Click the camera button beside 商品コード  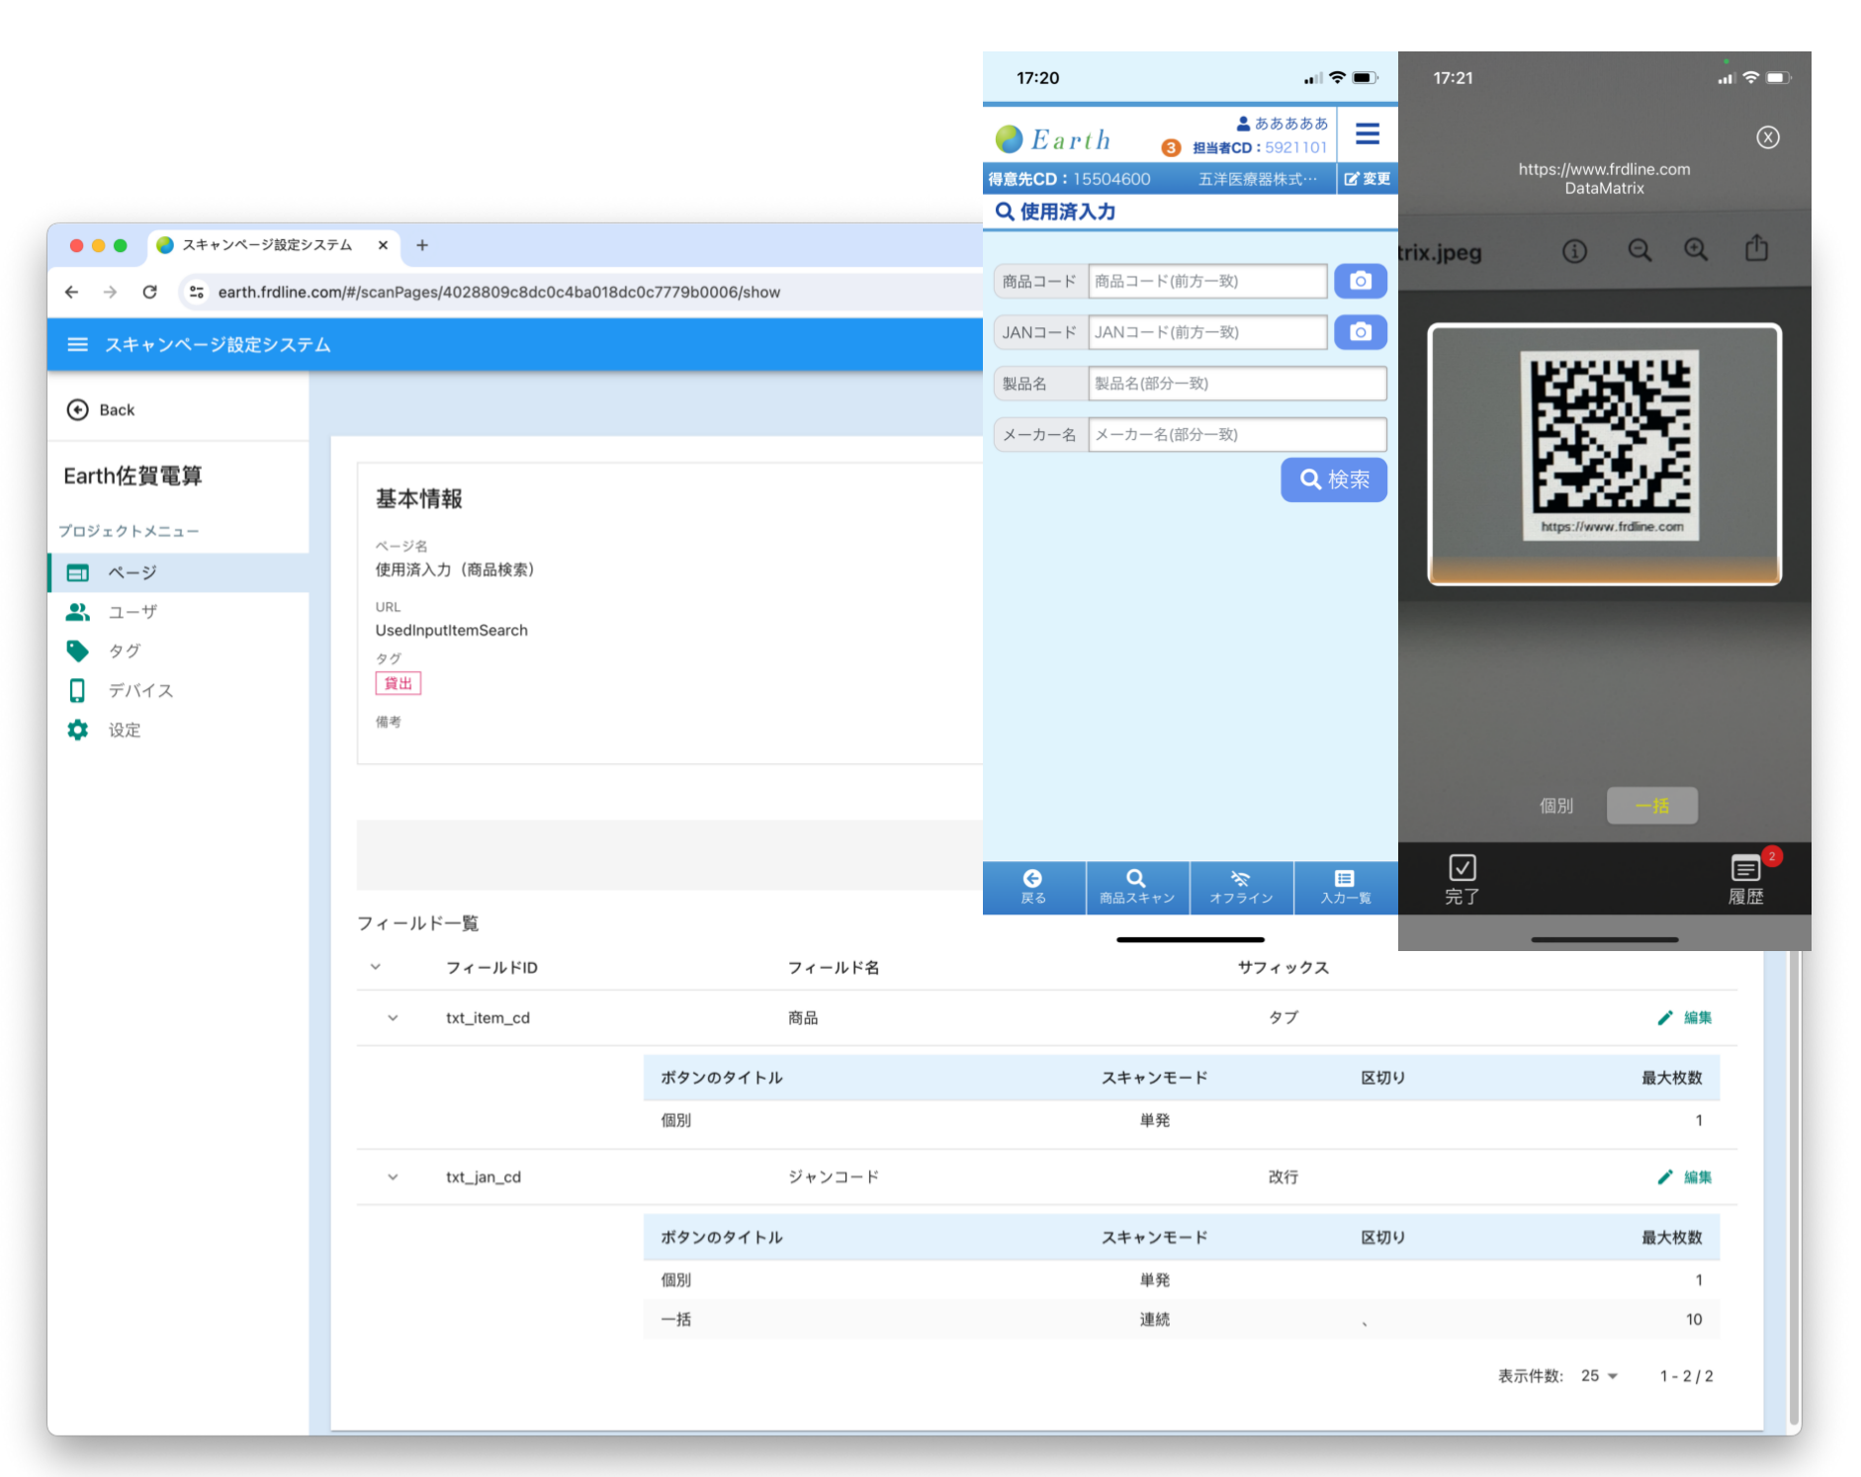click(1361, 281)
